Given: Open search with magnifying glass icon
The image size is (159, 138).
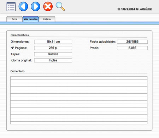Looking at the screenshot, I should [60, 6].
